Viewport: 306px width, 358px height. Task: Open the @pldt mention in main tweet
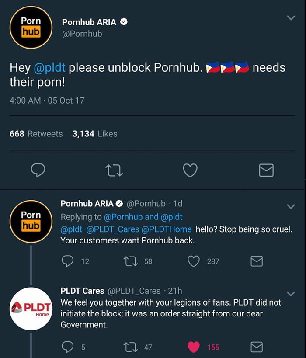click(49, 68)
